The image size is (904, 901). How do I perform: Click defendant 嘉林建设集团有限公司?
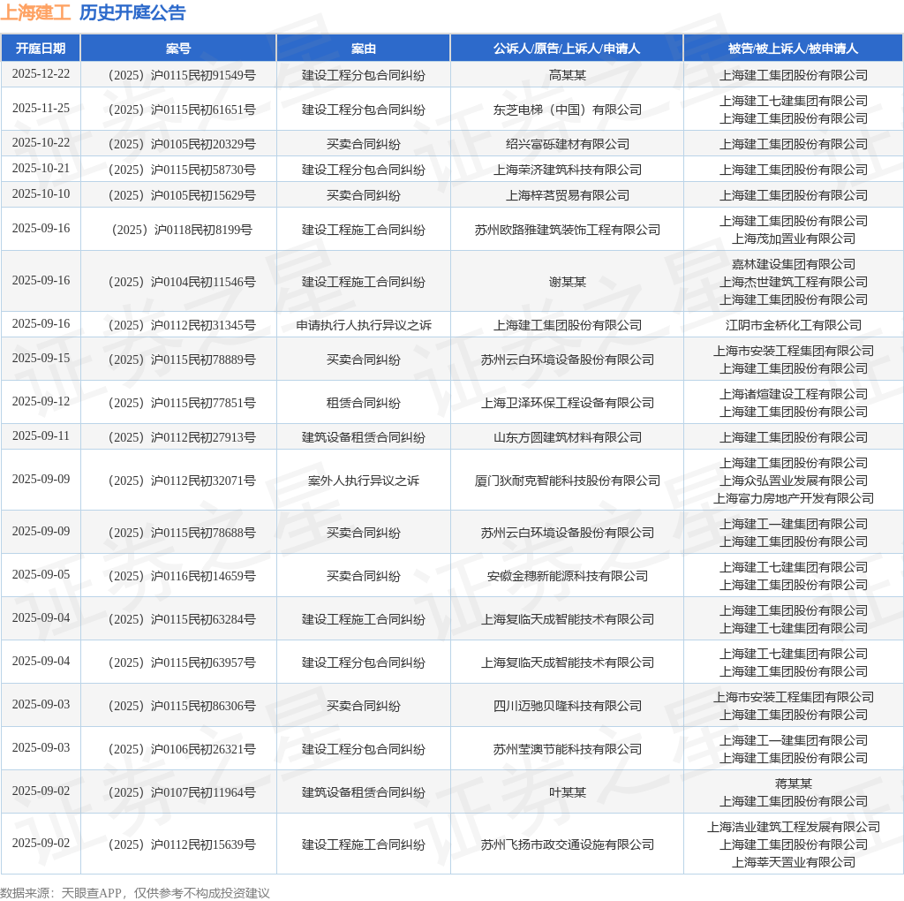[x=794, y=264]
